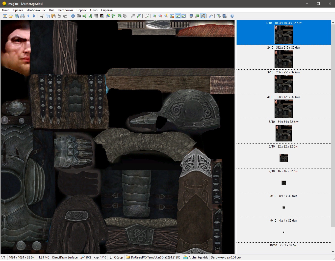Click the print icon
This screenshot has height=261, width=335.
(22, 16)
